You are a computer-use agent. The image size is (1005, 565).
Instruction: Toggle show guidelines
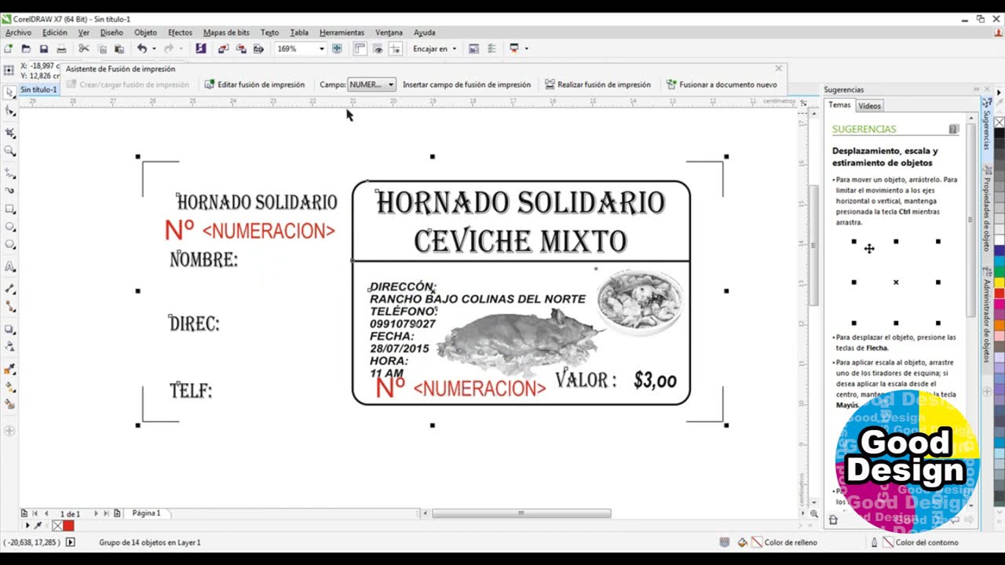click(395, 49)
